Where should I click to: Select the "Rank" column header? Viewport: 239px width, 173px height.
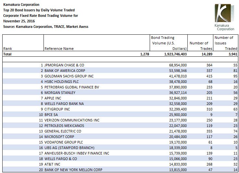(x=7, y=49)
